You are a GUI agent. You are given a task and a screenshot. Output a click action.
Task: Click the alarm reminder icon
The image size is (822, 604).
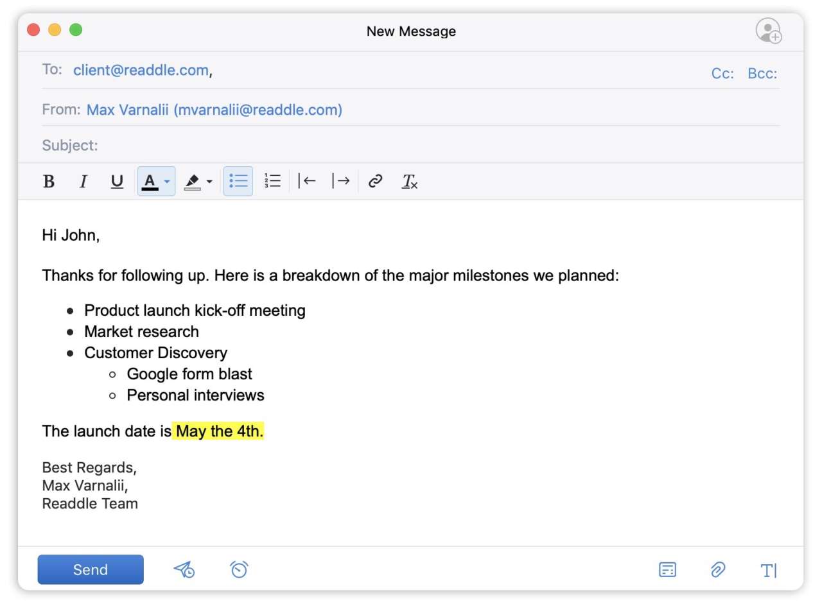click(239, 569)
